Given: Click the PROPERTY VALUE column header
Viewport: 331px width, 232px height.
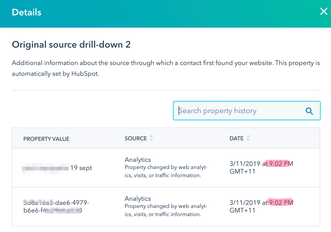Looking at the screenshot, I should point(46,139).
